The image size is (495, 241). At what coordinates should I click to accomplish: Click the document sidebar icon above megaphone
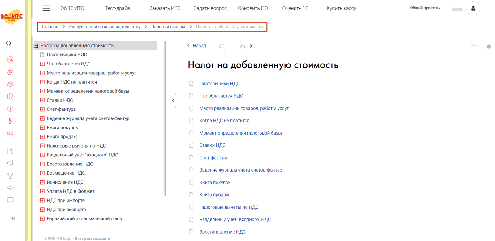click(x=10, y=151)
